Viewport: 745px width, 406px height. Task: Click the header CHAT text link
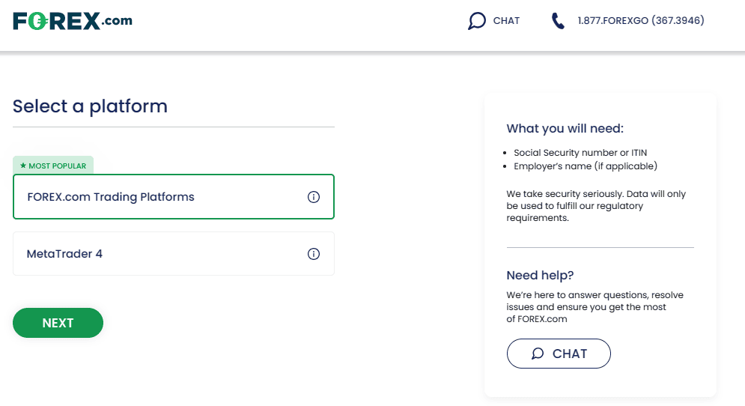coord(506,21)
